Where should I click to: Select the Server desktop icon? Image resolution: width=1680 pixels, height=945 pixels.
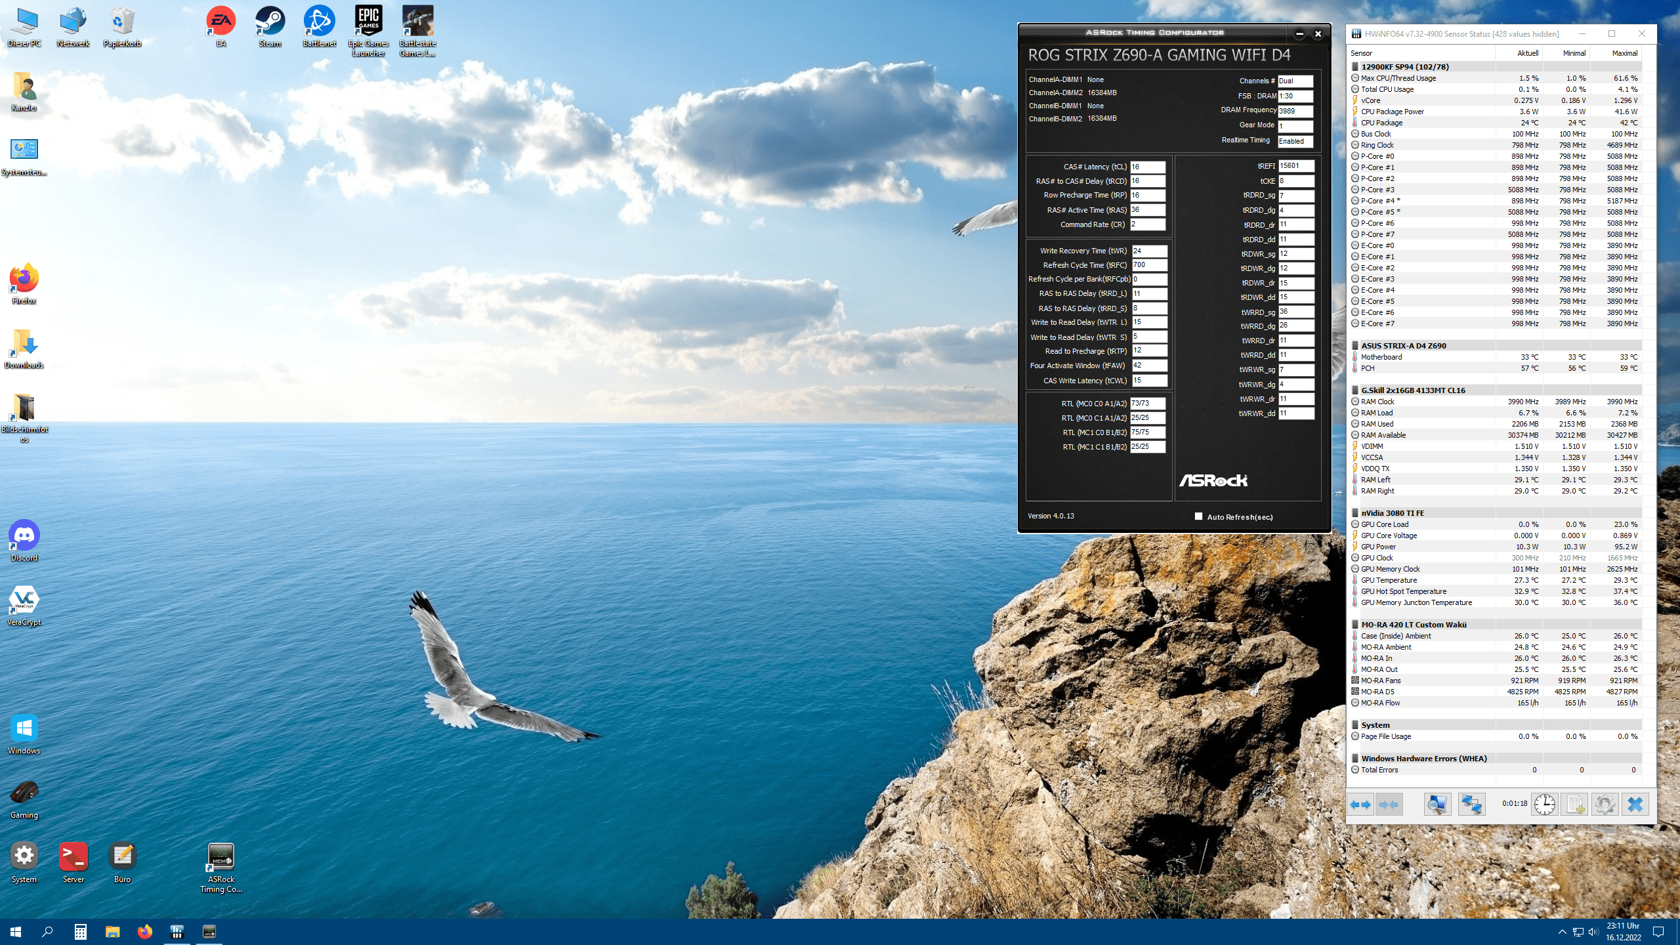pos(73,862)
